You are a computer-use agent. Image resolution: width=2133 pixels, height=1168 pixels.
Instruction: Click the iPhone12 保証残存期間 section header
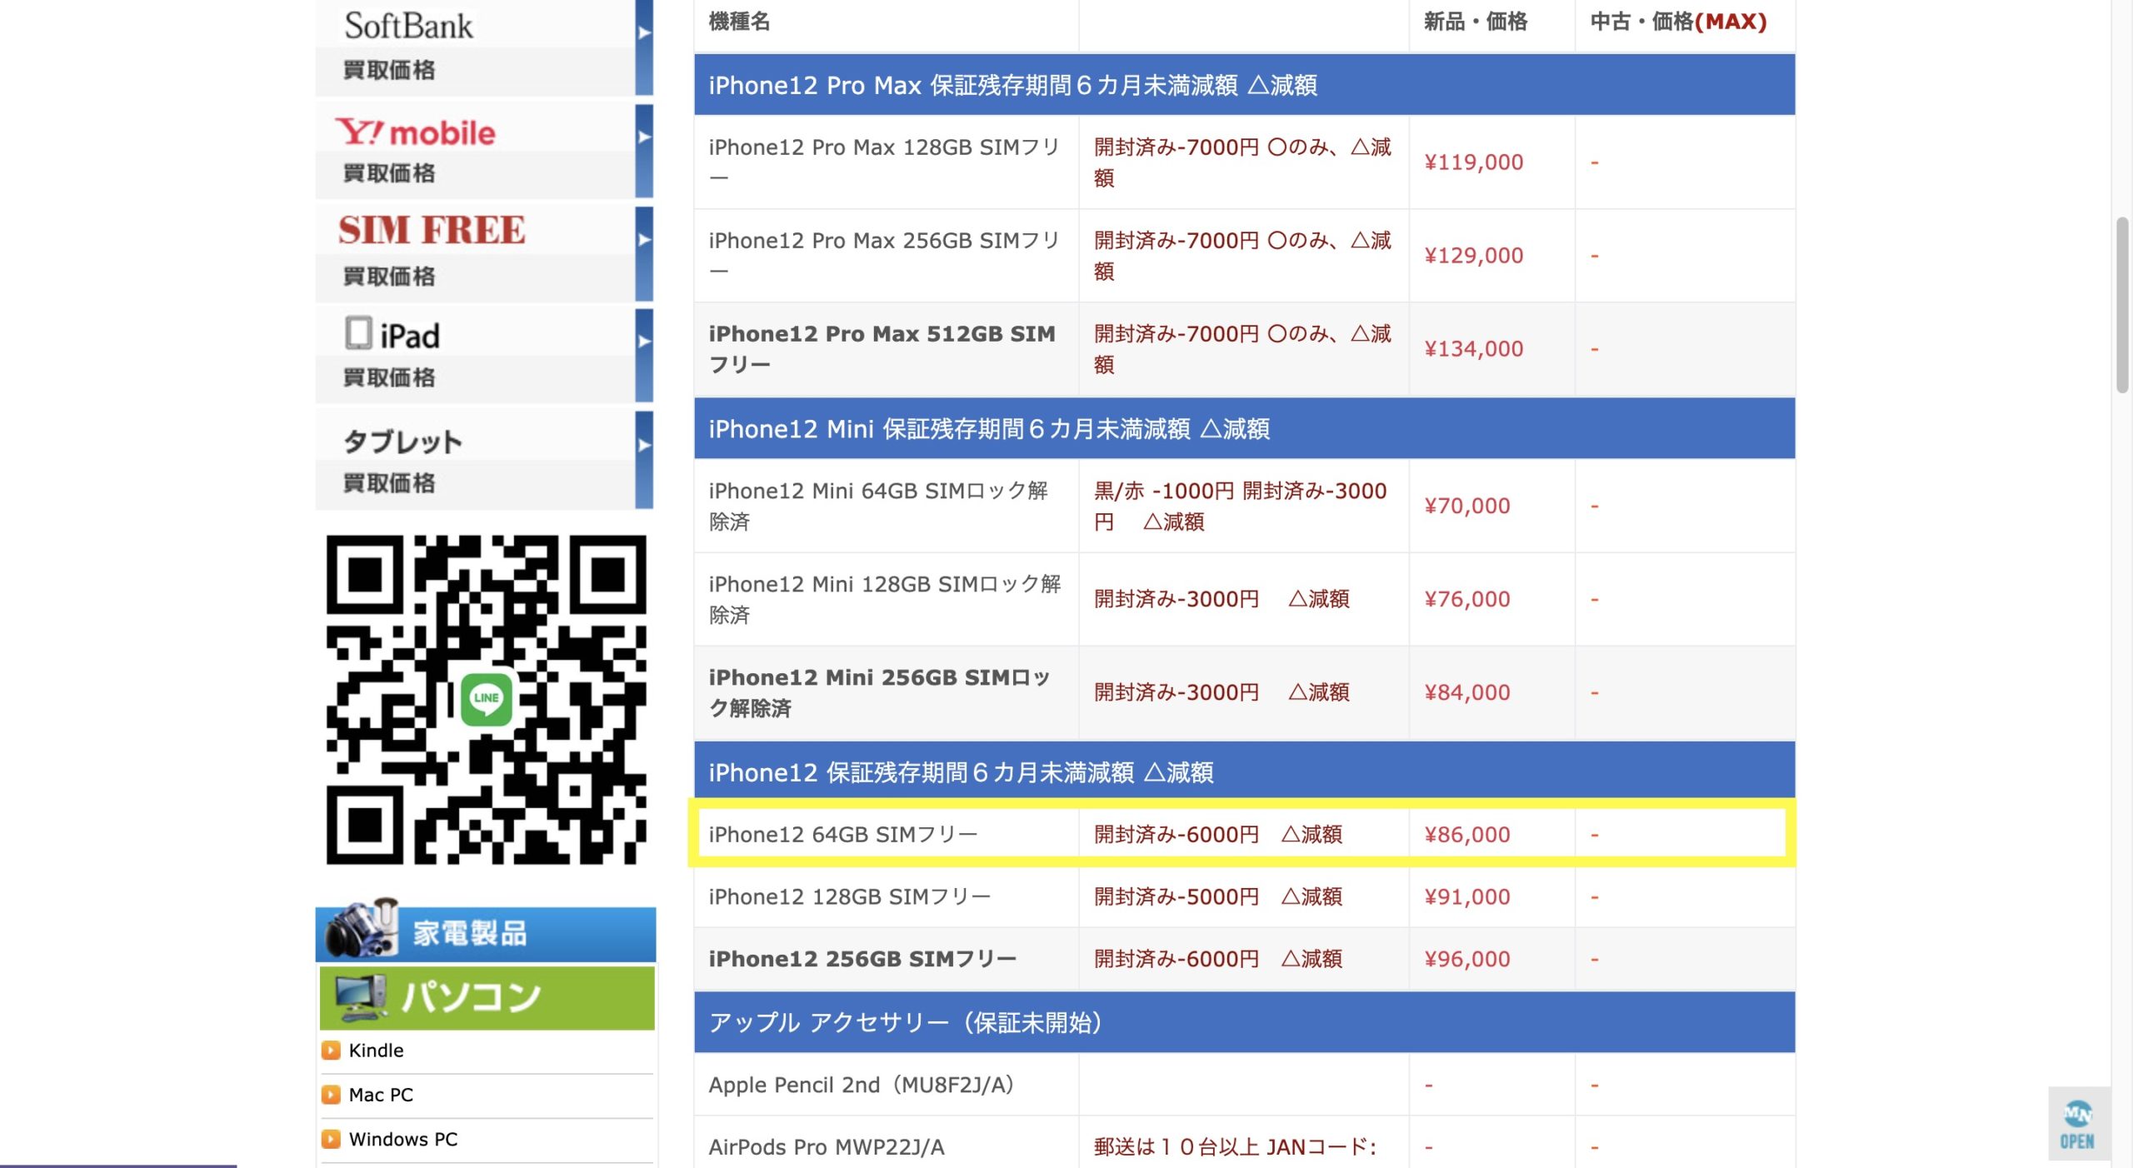tap(1244, 772)
